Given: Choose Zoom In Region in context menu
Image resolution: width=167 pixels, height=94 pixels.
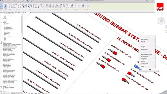Looking at the screenshot, I should click(x=144, y=58).
